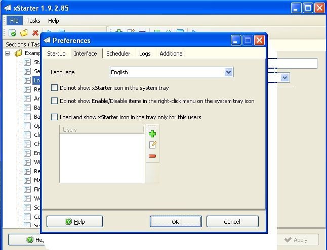Click OK in the Preferences dialog
Viewport: 327px width, 250px height.
(x=176, y=222)
